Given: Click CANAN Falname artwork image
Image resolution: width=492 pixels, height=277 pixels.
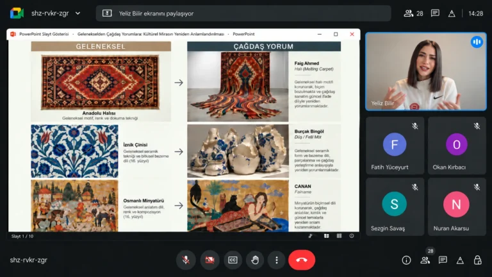Looking at the screenshot, I should point(238,206).
